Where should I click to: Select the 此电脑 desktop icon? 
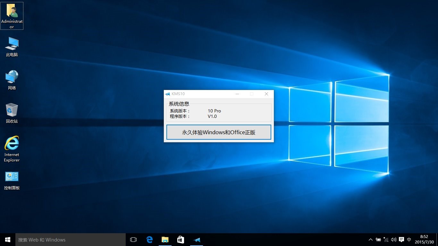point(12,47)
